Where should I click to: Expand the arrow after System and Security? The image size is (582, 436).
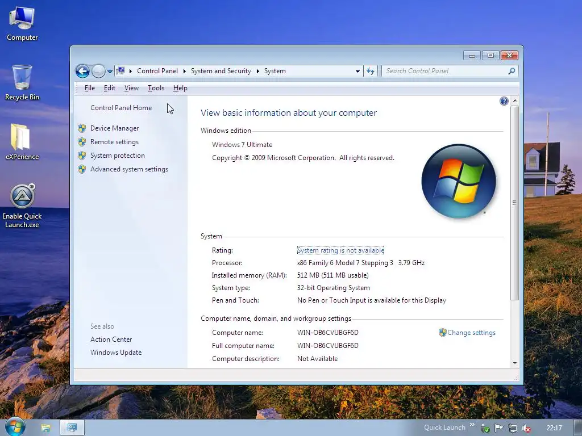pos(257,71)
